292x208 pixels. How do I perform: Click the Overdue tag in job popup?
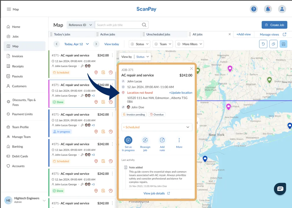click(x=157, y=114)
